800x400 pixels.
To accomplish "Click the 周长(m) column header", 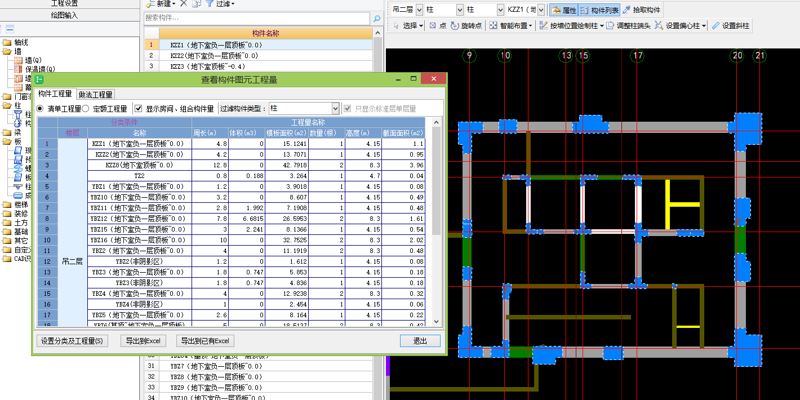I will pos(210,133).
